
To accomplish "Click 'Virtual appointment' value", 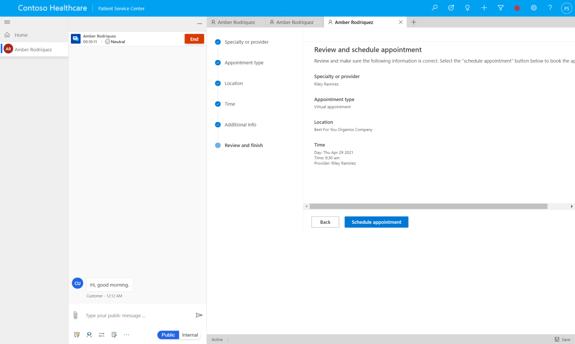I will click(x=333, y=107).
